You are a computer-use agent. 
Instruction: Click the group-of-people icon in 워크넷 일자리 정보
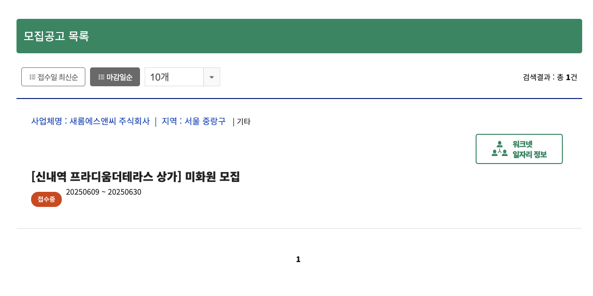tap(500, 153)
